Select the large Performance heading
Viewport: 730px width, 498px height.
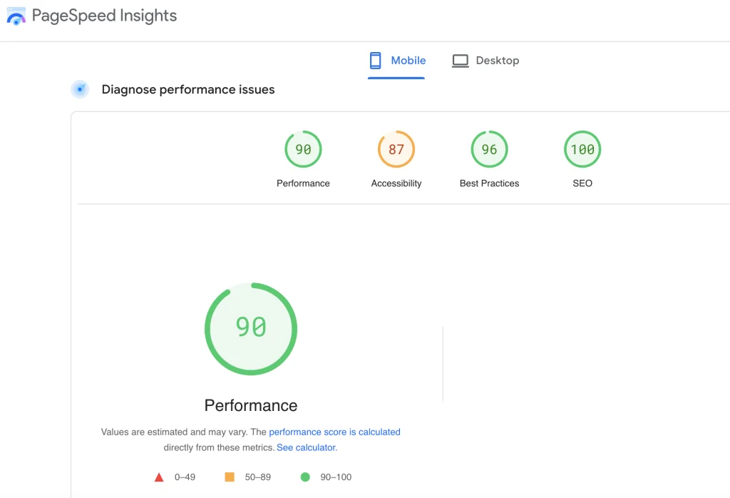pyautogui.click(x=251, y=405)
